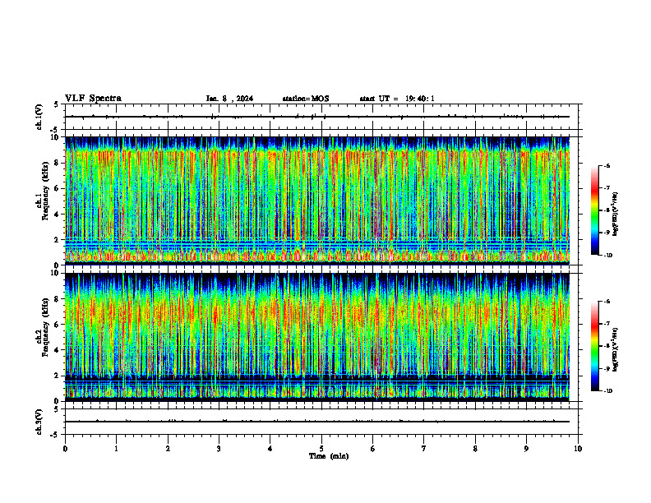Click the ch.2 colorbar log(PSD) unit label

point(616,350)
